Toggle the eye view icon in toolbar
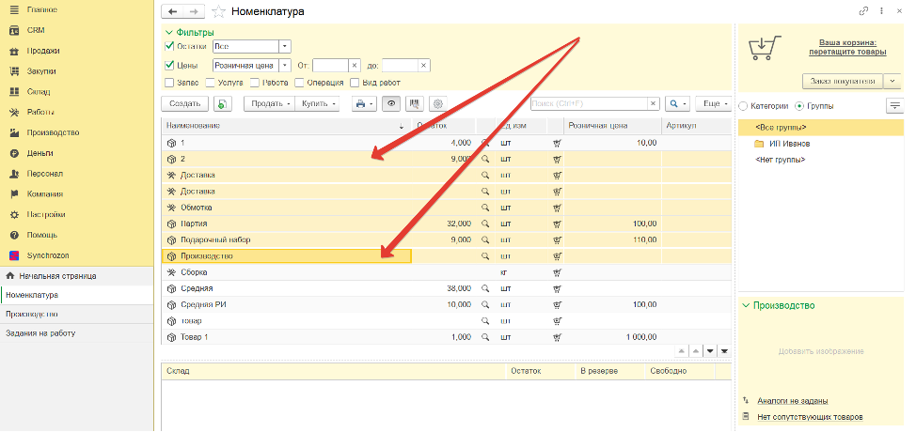 click(391, 103)
